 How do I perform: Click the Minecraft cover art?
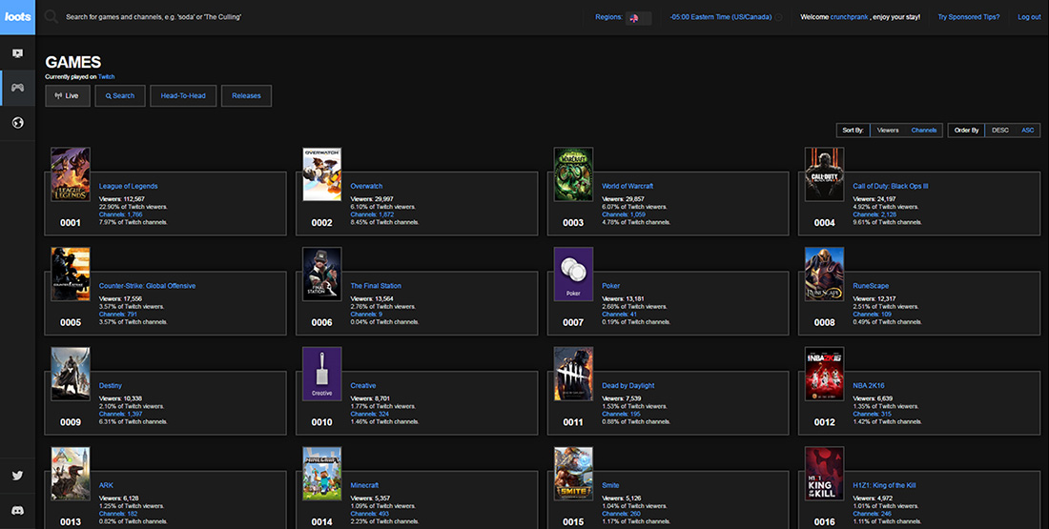321,474
